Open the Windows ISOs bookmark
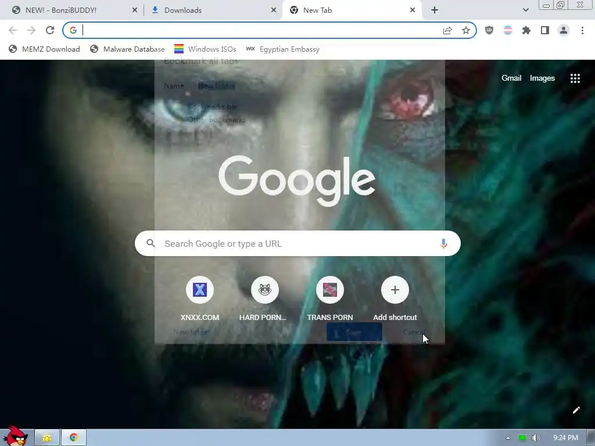The height and width of the screenshot is (446, 595). [205, 49]
